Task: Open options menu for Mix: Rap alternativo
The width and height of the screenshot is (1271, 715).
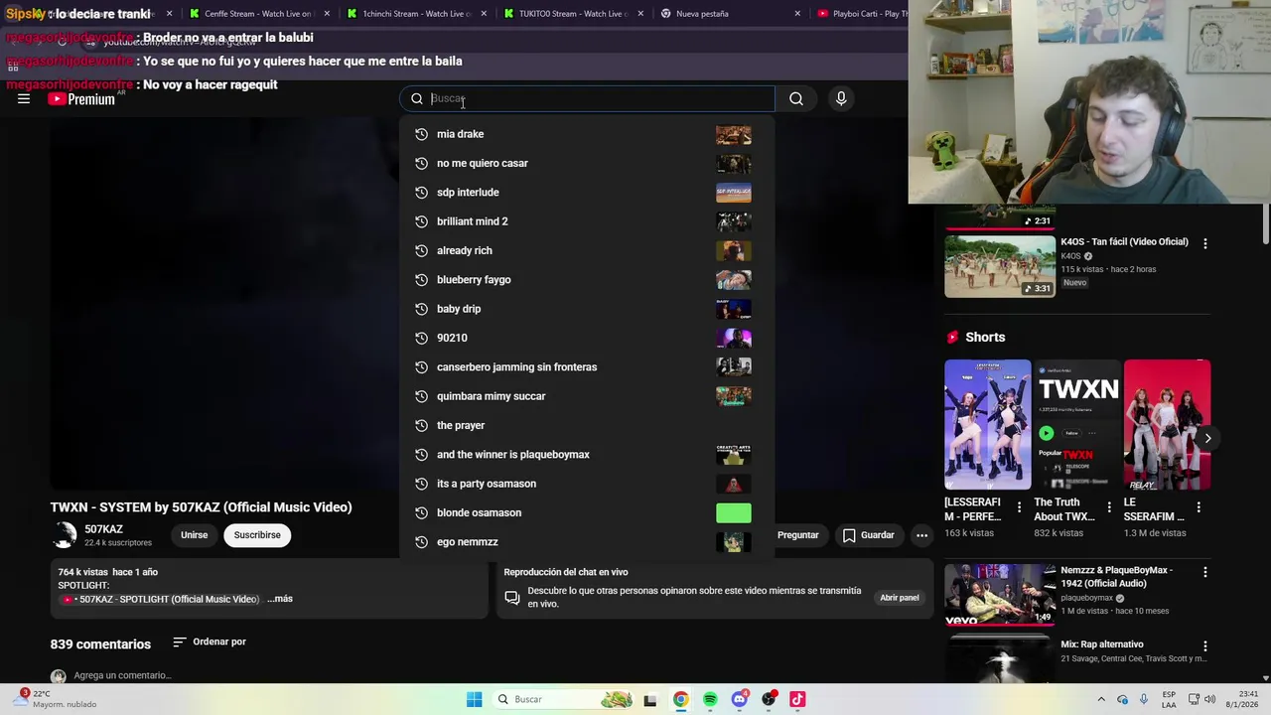Action: tap(1205, 645)
